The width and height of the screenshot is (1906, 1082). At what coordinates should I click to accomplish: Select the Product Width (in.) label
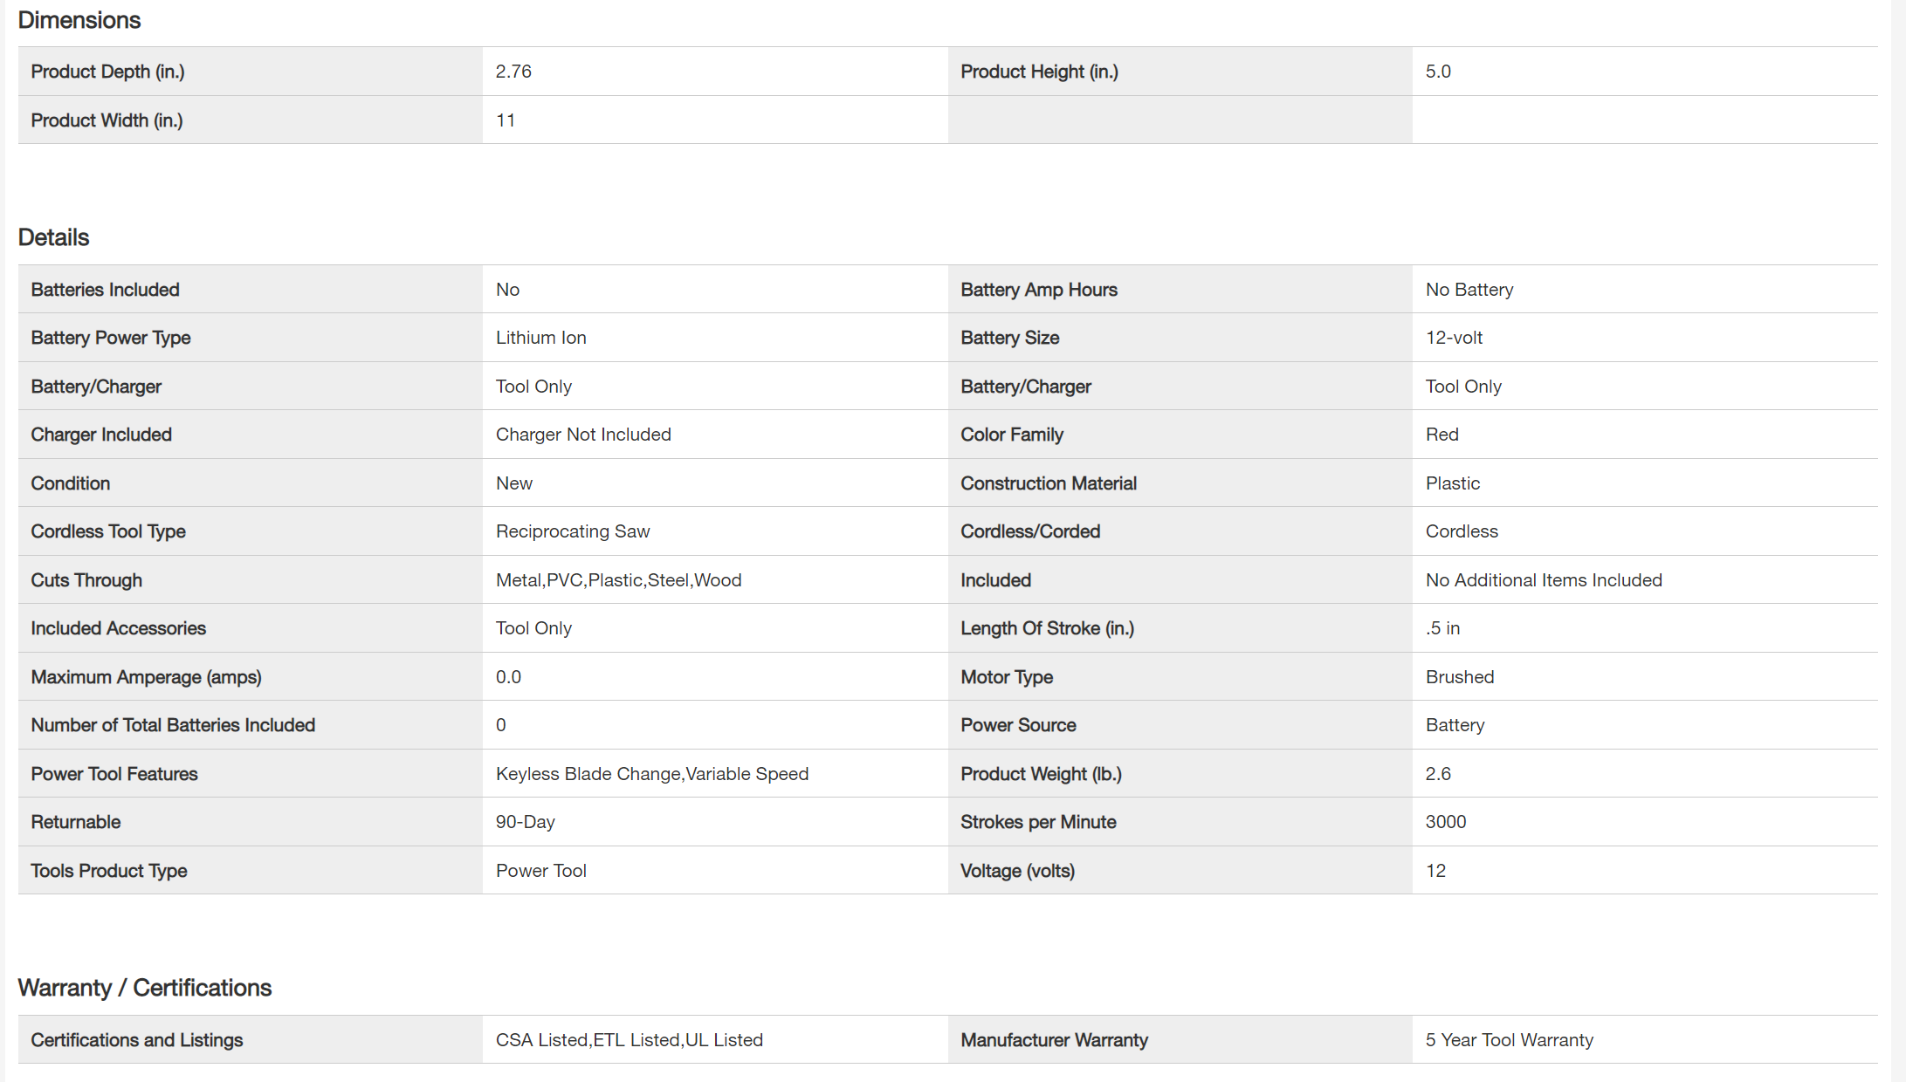107,120
